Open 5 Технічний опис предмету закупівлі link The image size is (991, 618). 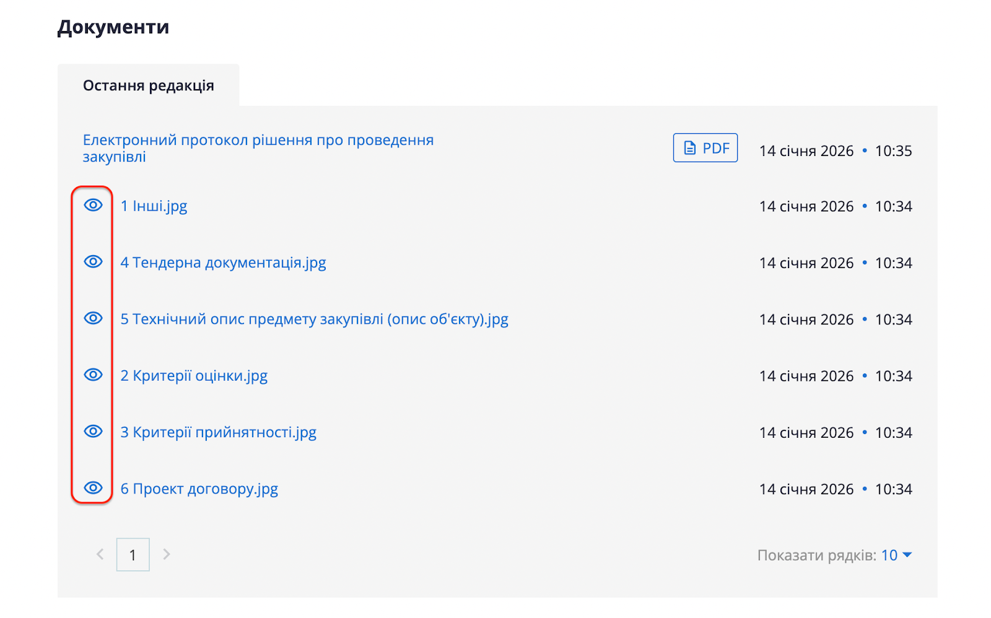314,320
